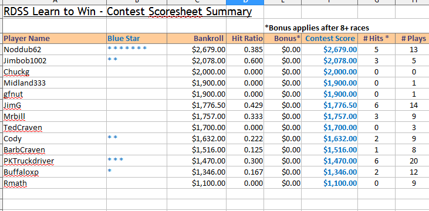Select the bankroll value $1,470.00
The width and height of the screenshot is (429, 211).
pos(197,161)
